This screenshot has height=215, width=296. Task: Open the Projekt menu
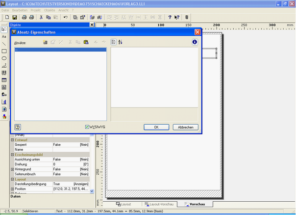click(x=36, y=10)
